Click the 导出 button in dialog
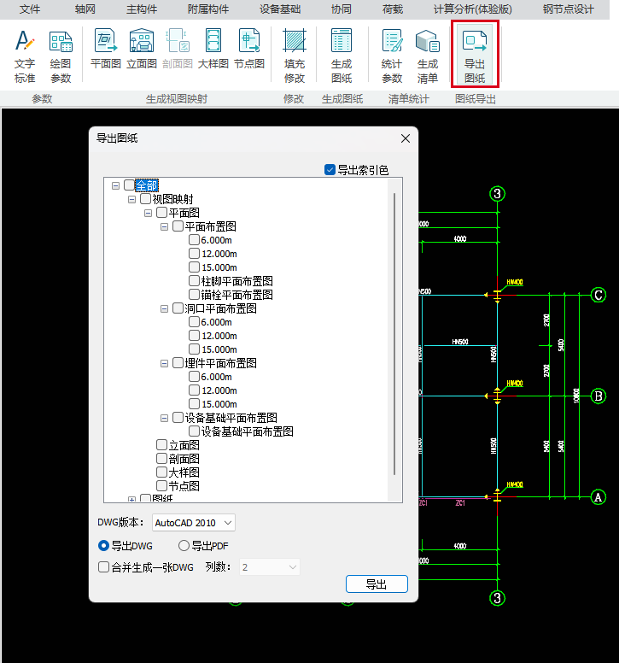The image size is (619, 663). pyautogui.click(x=377, y=584)
